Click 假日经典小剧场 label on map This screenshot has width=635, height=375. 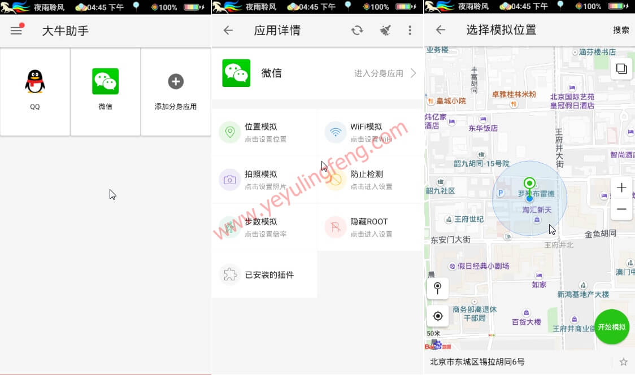point(483,266)
